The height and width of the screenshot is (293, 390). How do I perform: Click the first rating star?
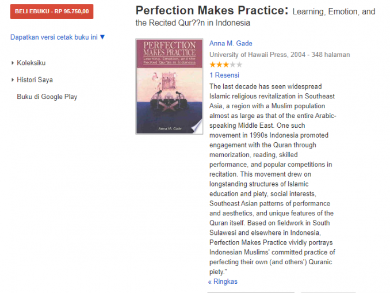coord(213,65)
